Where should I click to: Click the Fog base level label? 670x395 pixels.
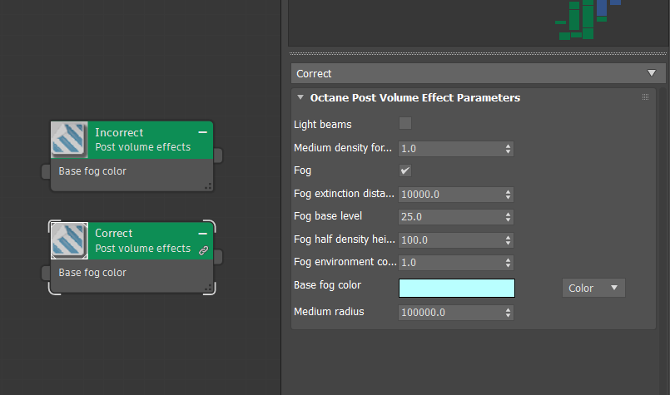(x=328, y=216)
